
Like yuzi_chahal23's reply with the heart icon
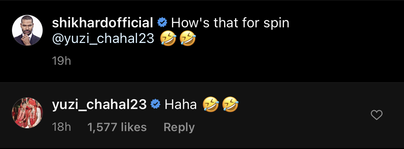coord(377,115)
